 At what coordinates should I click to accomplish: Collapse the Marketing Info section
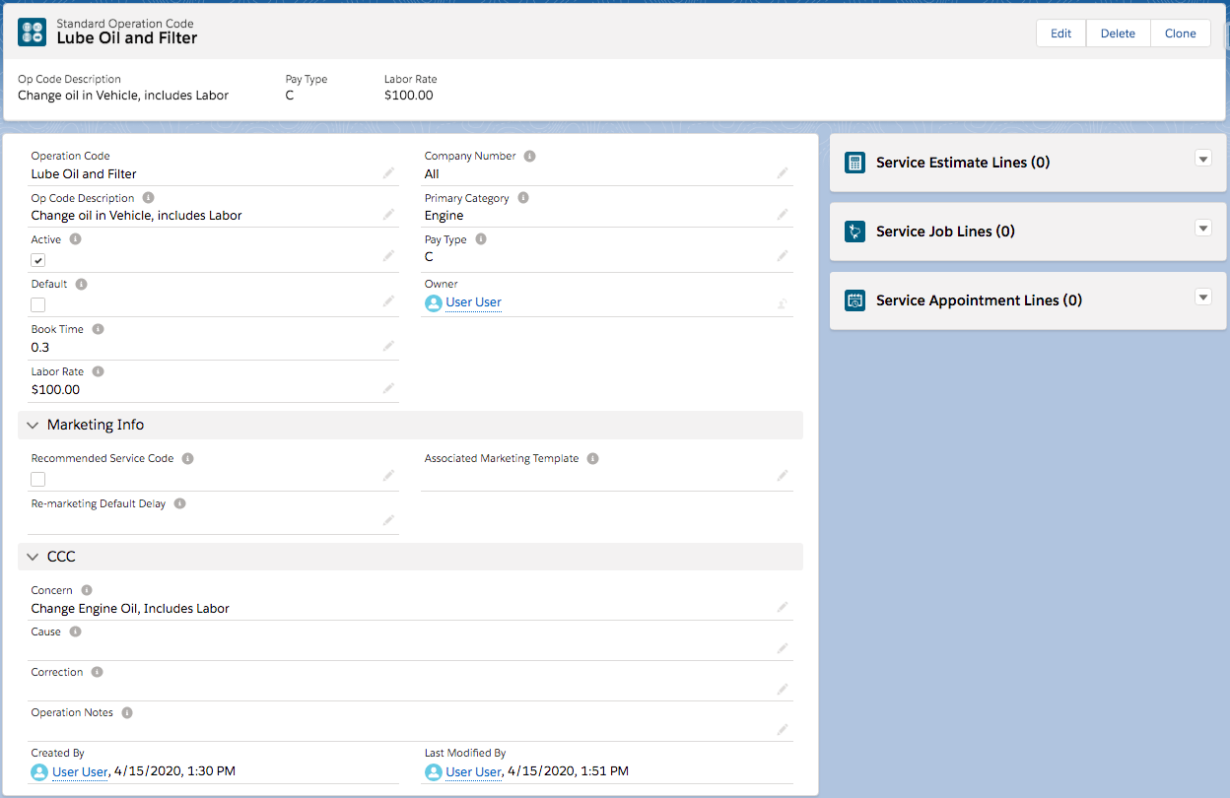tap(34, 426)
